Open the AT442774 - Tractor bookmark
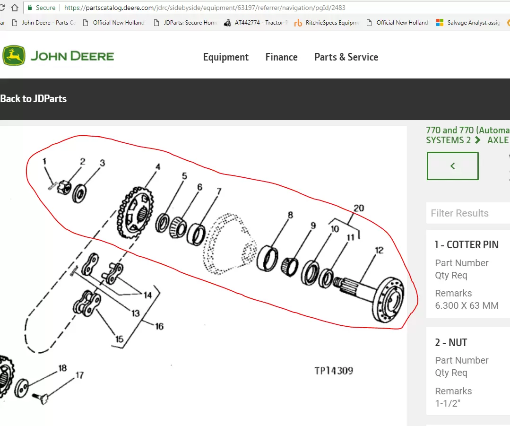510x426 pixels. coord(256,22)
